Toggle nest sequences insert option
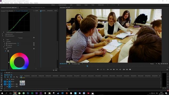Viewport: 169px width, 95px height. (5, 77)
